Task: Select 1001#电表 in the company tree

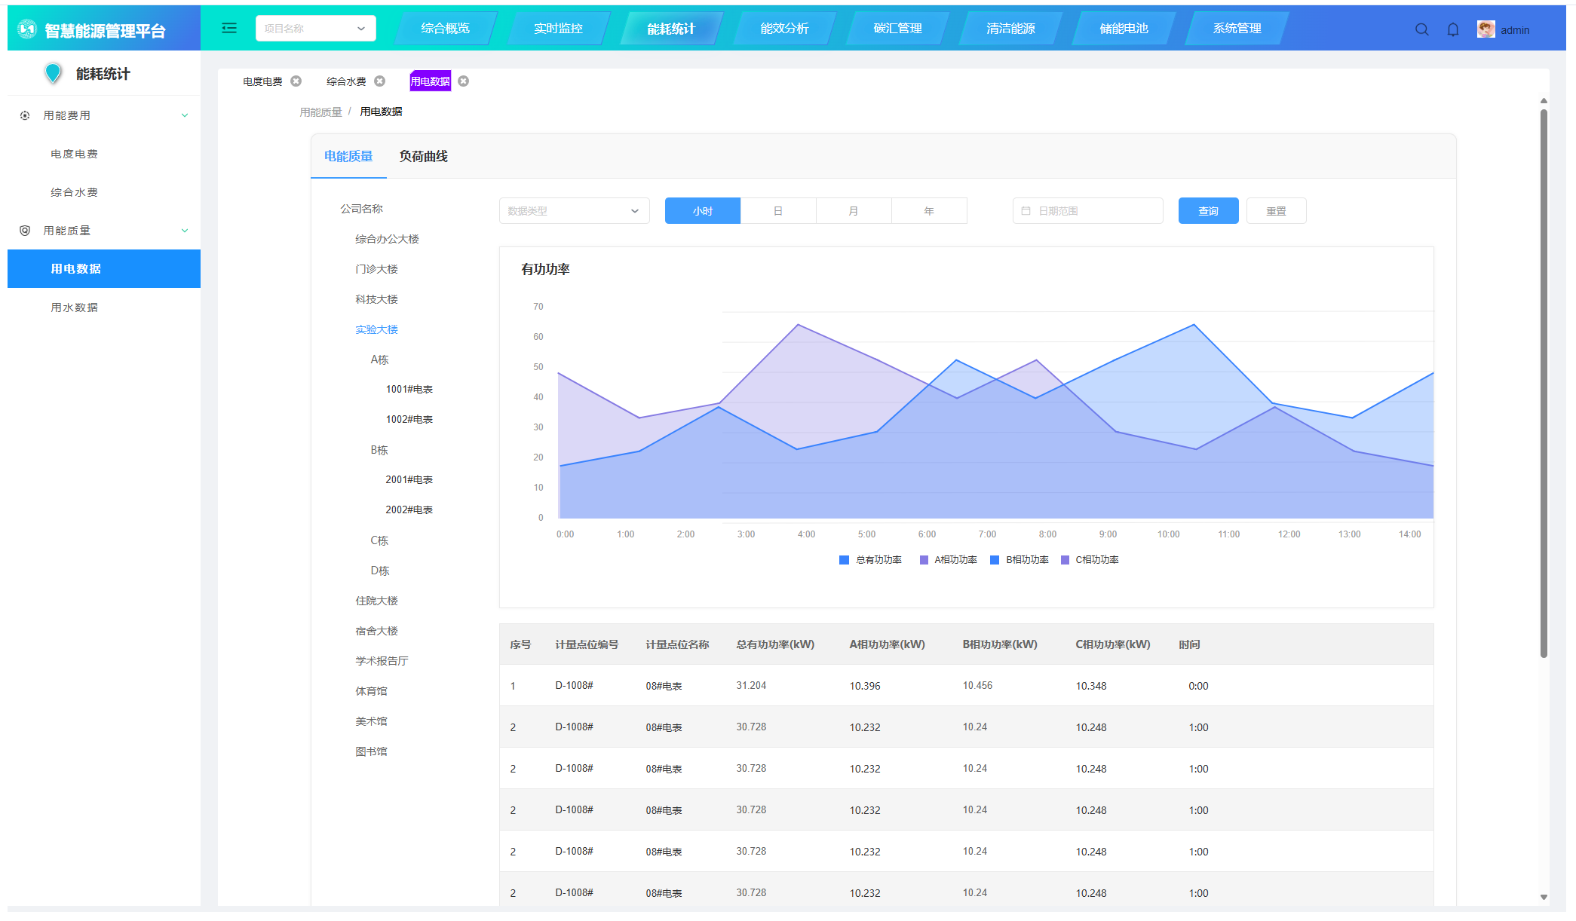Action: coord(409,390)
